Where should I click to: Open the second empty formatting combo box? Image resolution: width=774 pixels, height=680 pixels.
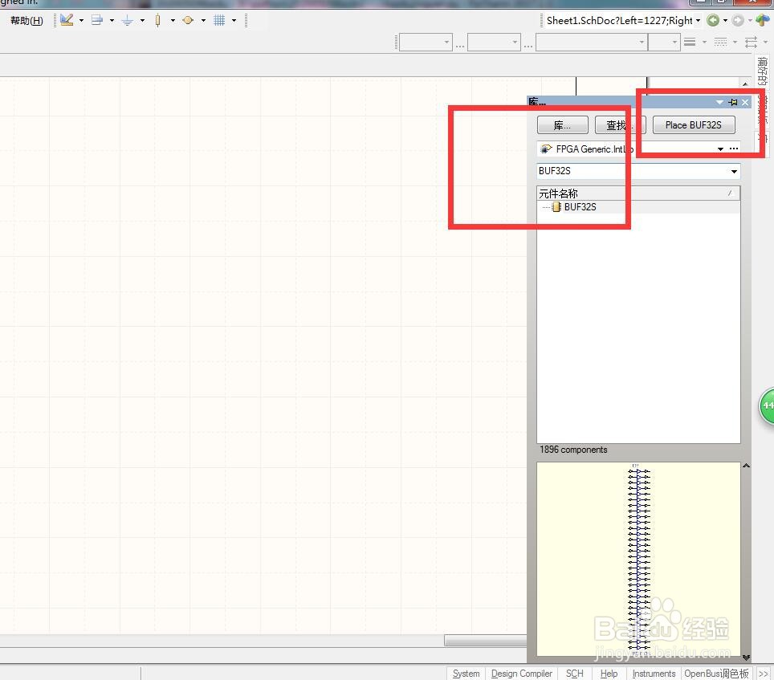coord(494,43)
